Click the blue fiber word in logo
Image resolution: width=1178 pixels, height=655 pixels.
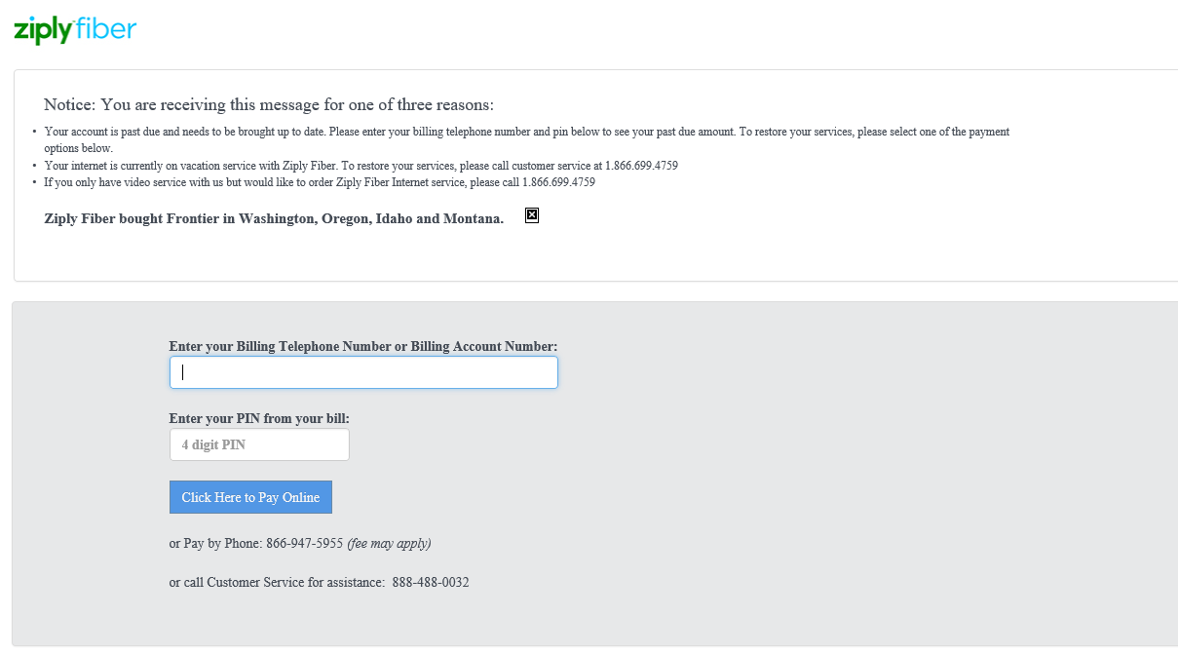106,28
